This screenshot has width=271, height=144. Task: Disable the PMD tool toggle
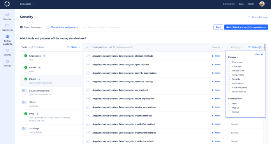click(25, 114)
